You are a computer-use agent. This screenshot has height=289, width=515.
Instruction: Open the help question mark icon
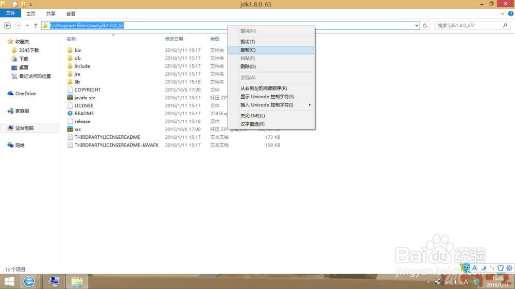pyautogui.click(x=511, y=14)
